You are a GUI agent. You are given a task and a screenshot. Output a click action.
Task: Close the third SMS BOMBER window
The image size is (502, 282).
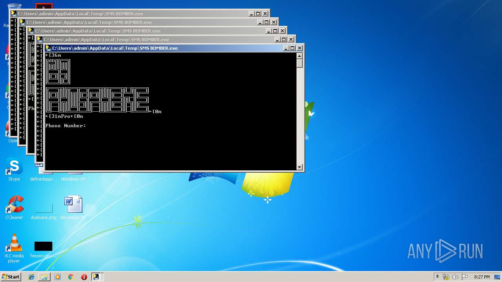tap(282, 31)
